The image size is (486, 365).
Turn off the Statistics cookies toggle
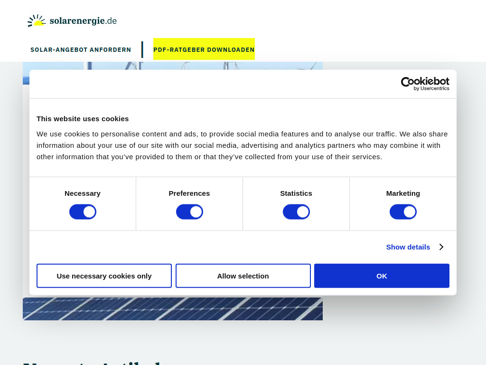point(296,211)
